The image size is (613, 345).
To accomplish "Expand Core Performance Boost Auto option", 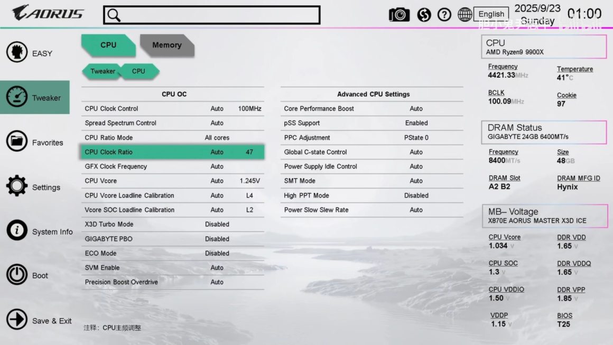I will (416, 108).
